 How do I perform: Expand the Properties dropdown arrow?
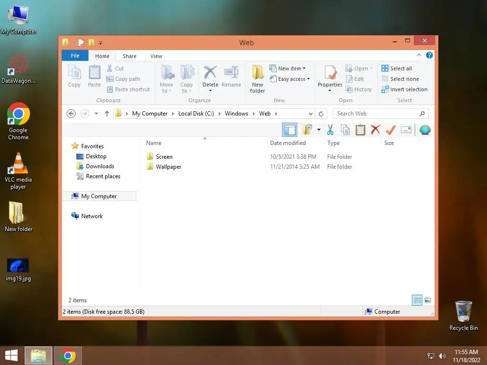pyautogui.click(x=330, y=91)
